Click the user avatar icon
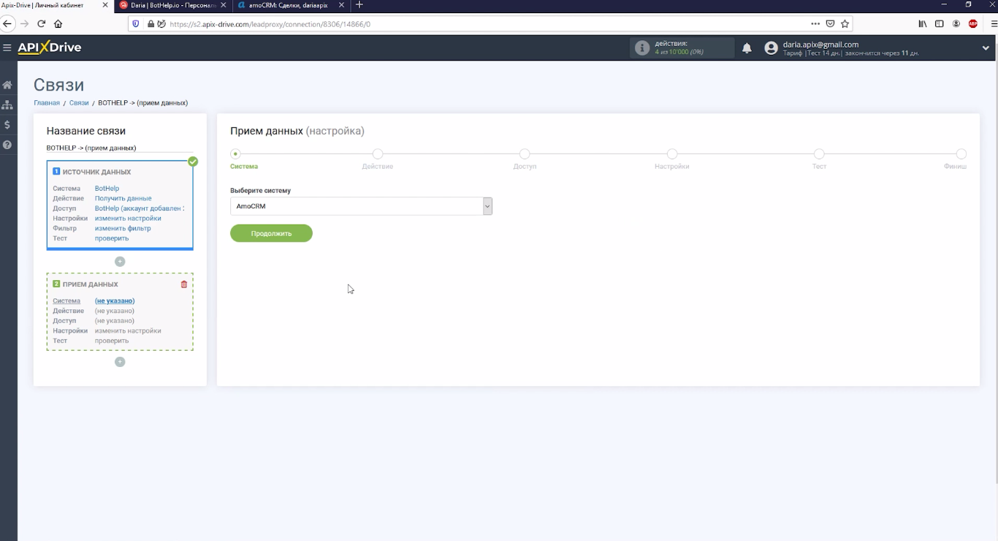Viewport: 998px width, 541px height. point(771,48)
